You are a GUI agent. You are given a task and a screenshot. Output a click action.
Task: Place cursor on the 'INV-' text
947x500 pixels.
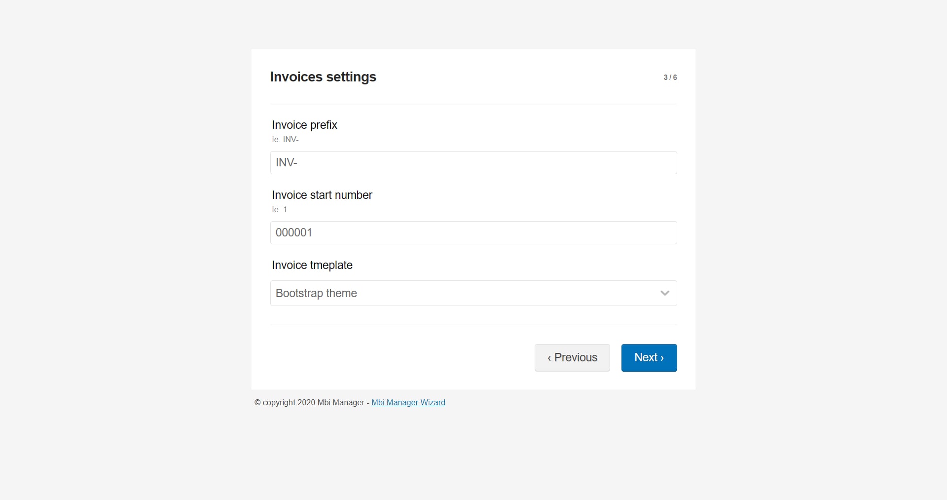pos(287,162)
